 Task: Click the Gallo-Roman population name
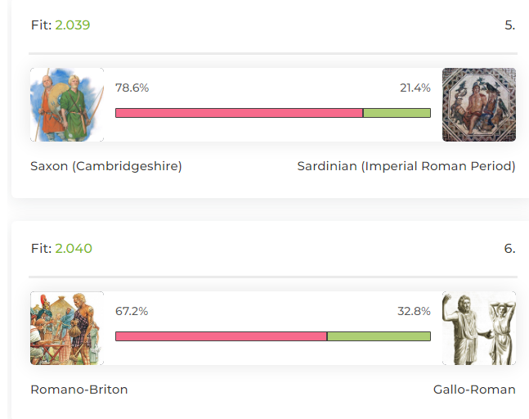(x=474, y=390)
